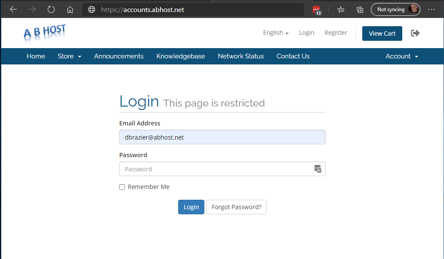The image size is (444, 259).
Task: Open the password manager extension icon in toolbar
Action: point(317,10)
